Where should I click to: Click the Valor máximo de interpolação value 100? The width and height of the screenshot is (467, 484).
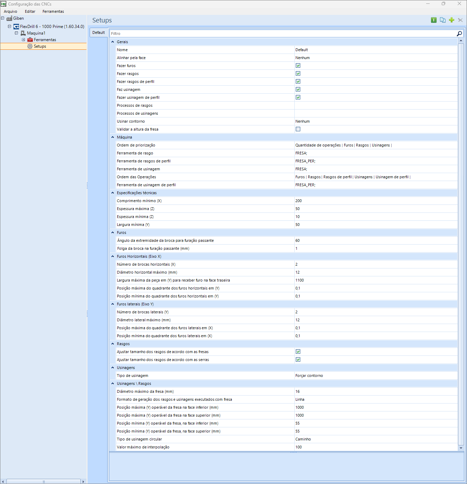click(376, 447)
